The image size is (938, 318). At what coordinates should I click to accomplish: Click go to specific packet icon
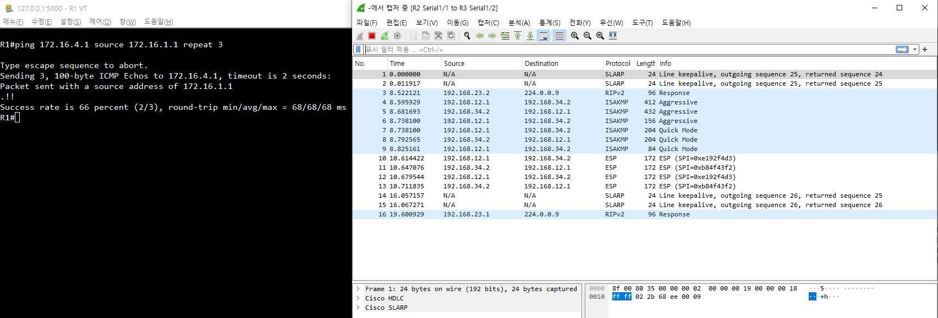coord(505,36)
